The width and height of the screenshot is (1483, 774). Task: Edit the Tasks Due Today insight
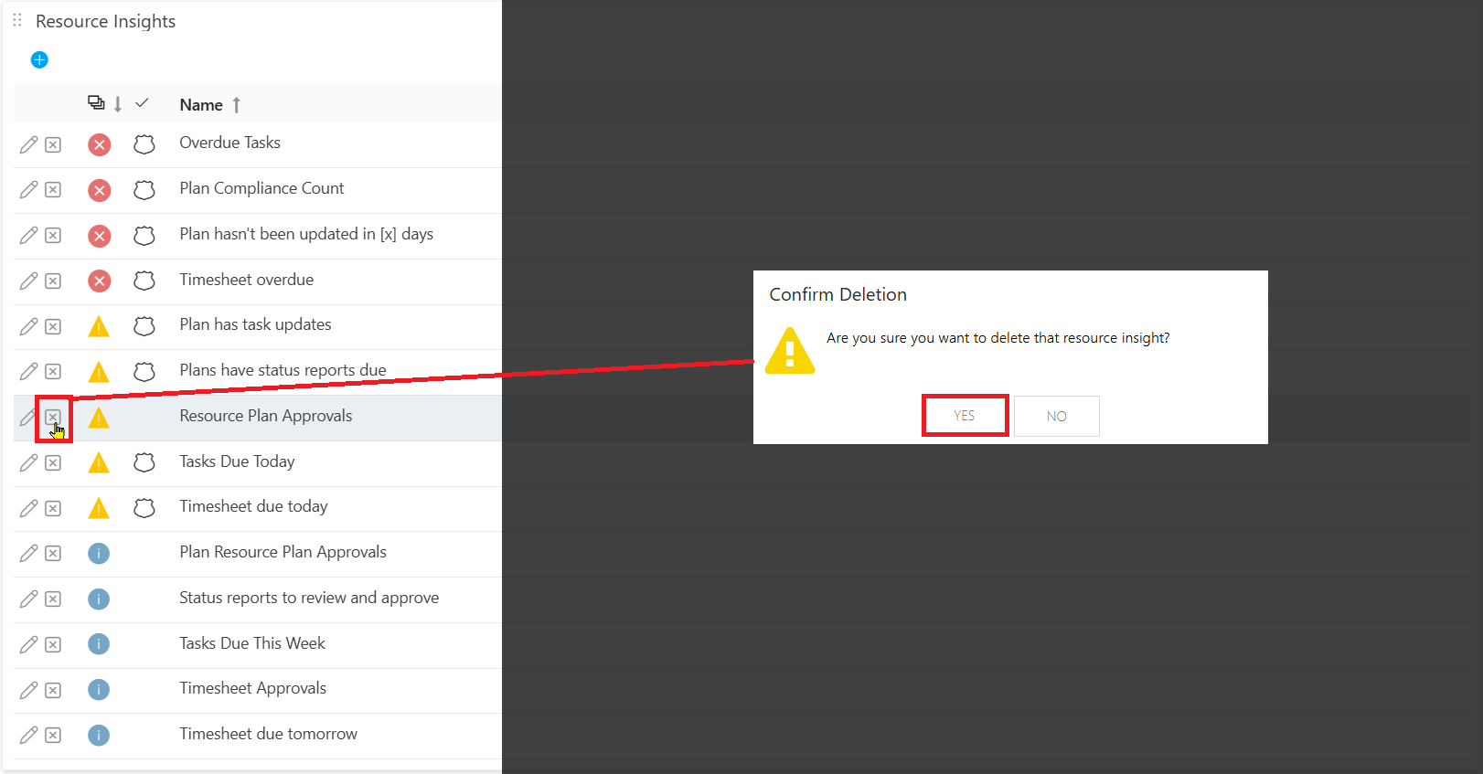pyautogui.click(x=28, y=462)
